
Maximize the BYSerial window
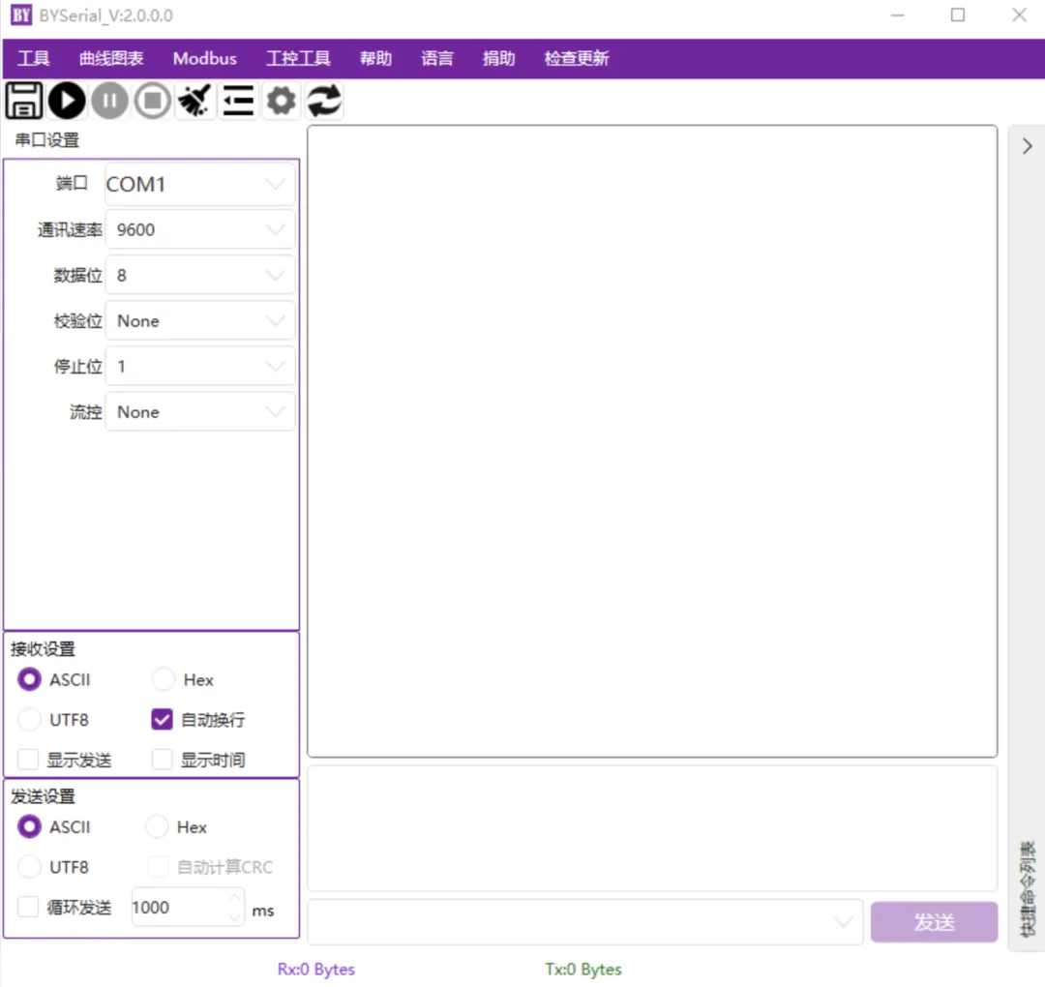958,15
